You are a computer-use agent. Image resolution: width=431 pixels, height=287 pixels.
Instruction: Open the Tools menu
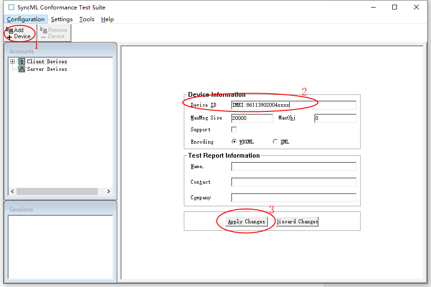point(87,19)
